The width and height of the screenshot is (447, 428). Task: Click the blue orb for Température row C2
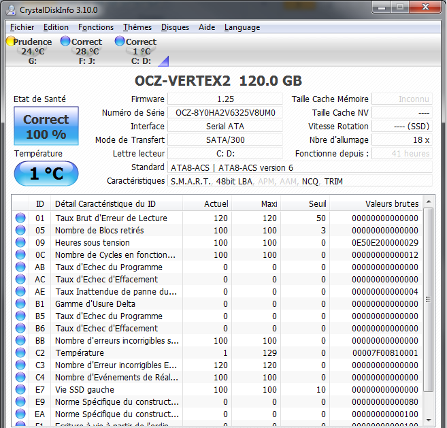(x=20, y=353)
